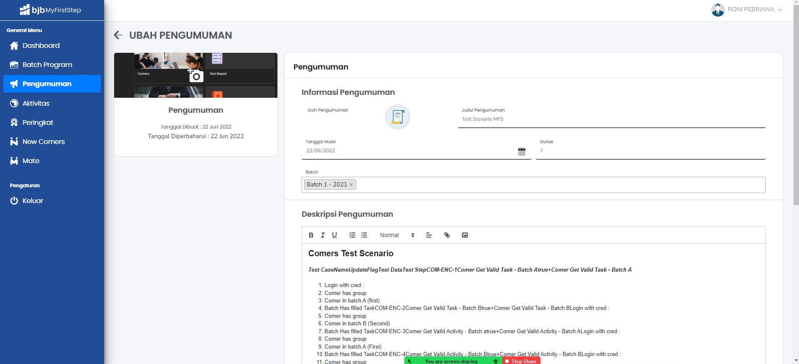Viewport: 799px width, 364px height.
Task: Edit the Durasi field
Action: point(650,151)
